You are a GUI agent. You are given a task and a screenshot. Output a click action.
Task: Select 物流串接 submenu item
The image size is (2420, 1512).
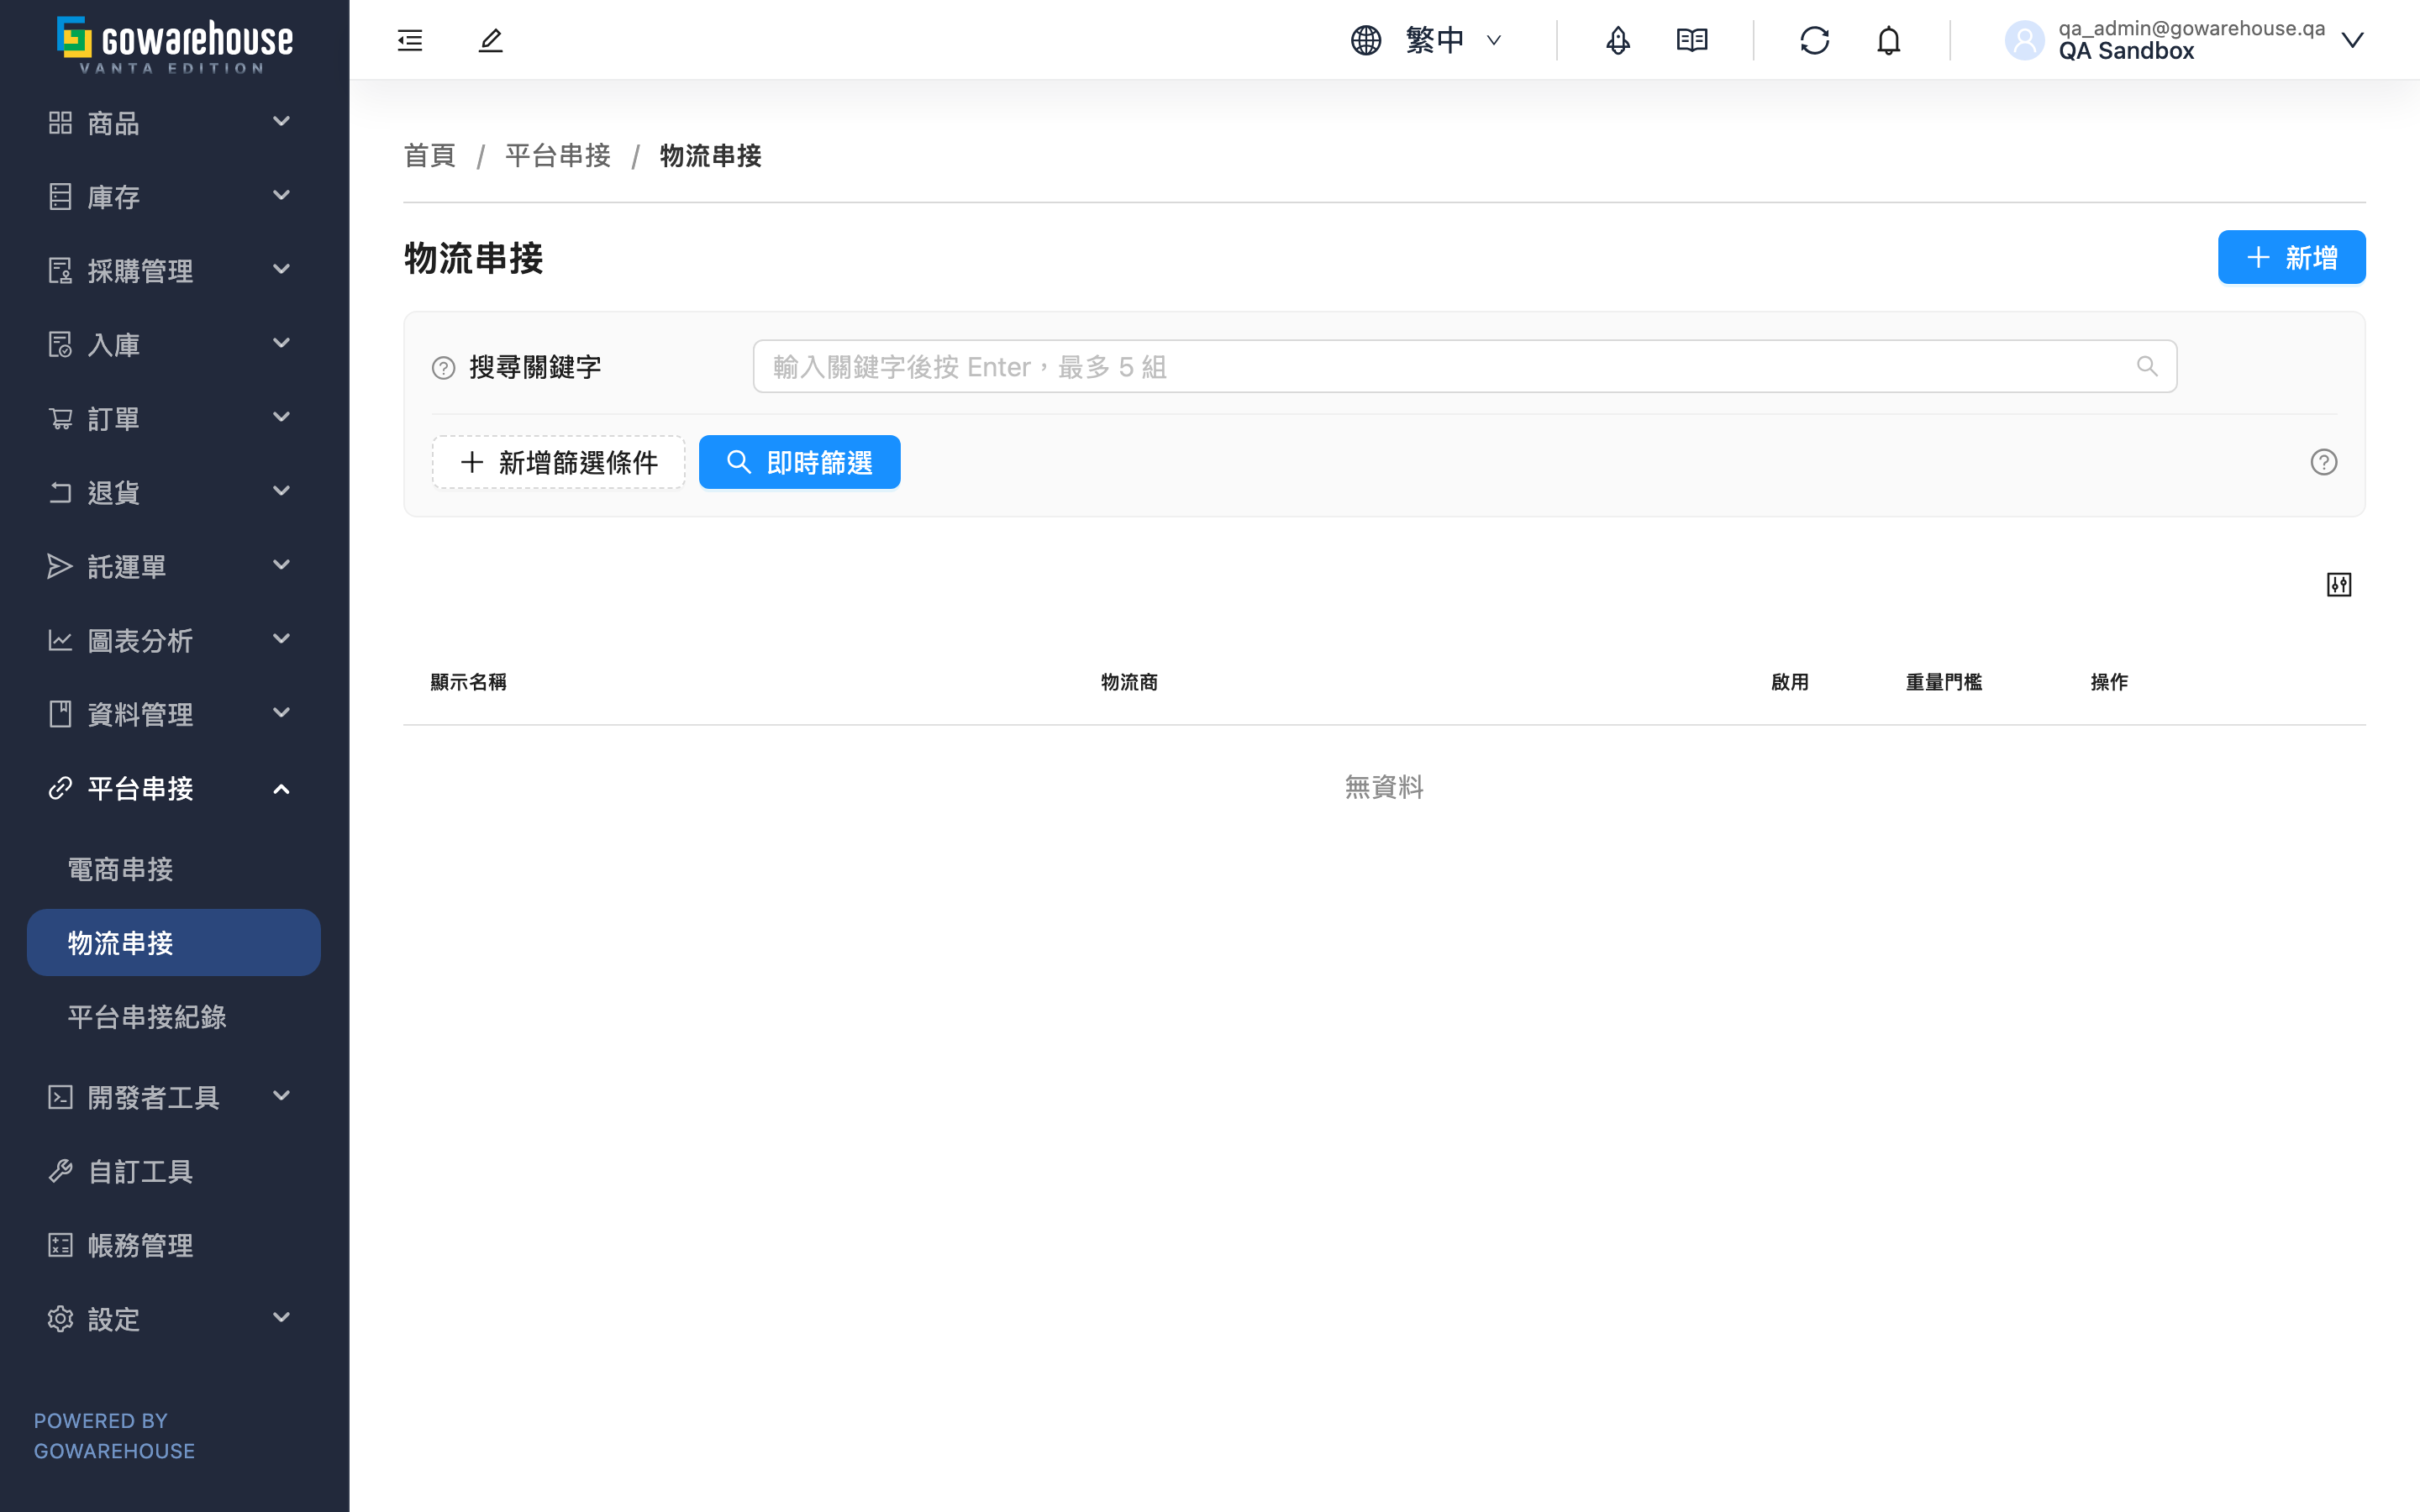[x=174, y=943]
